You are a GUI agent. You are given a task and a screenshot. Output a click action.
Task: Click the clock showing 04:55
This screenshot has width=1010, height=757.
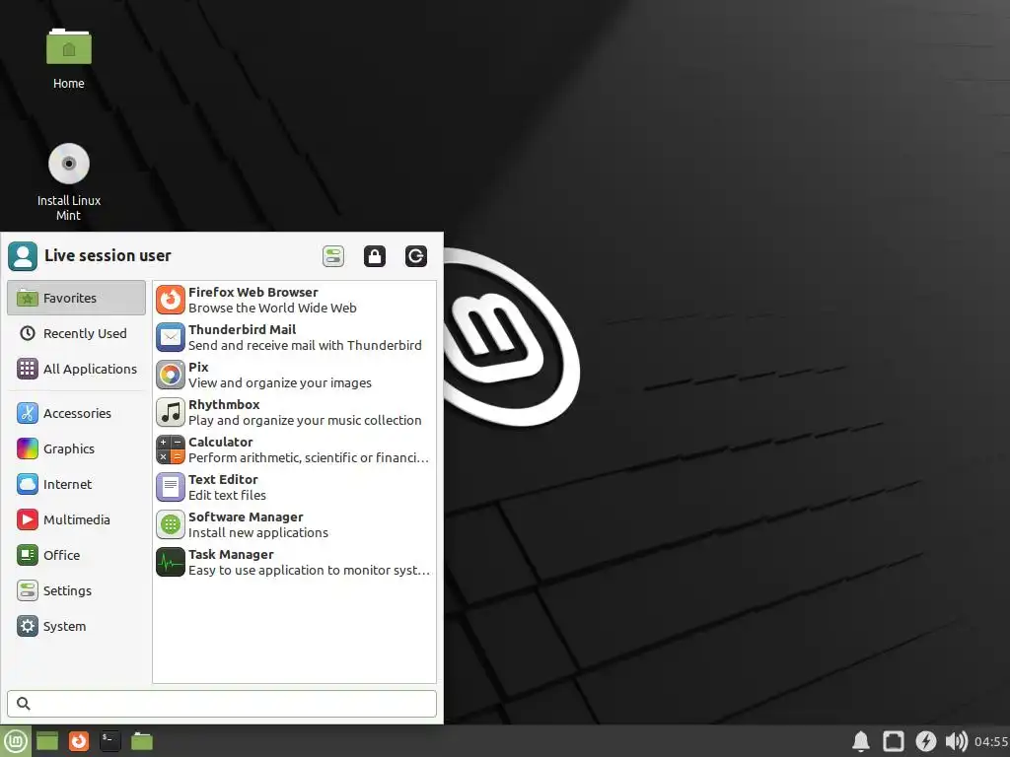tap(991, 742)
